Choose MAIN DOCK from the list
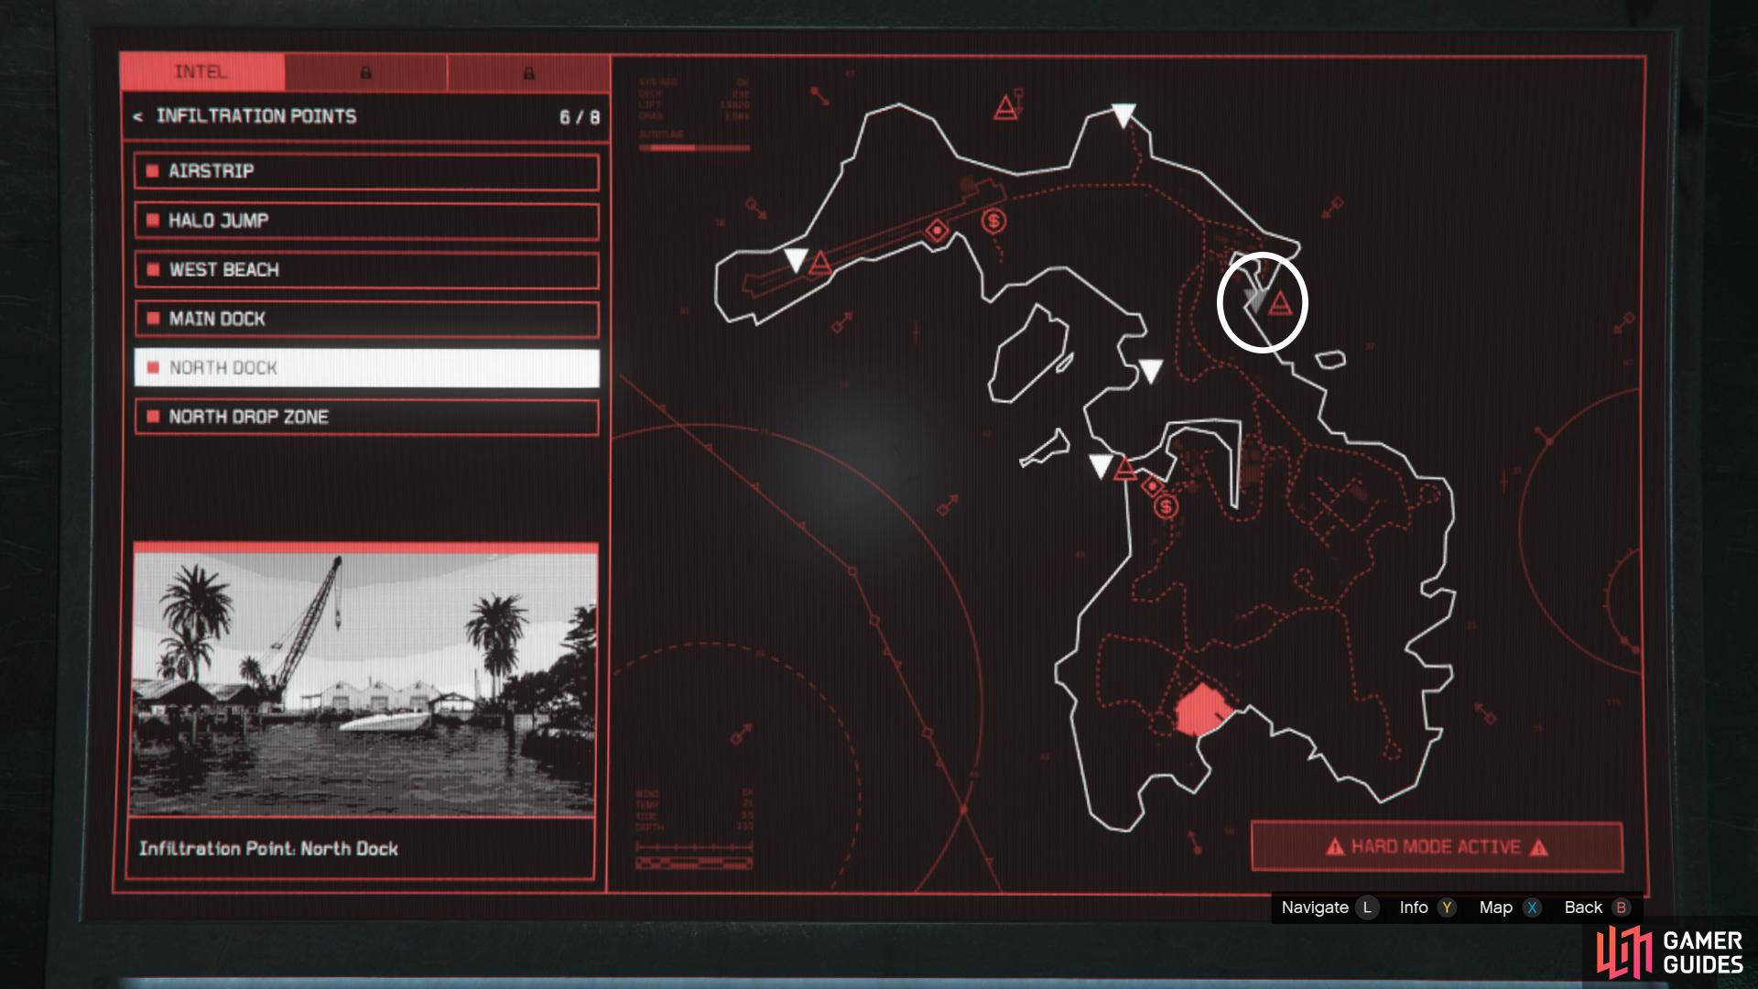The image size is (1758, 989). click(x=366, y=319)
